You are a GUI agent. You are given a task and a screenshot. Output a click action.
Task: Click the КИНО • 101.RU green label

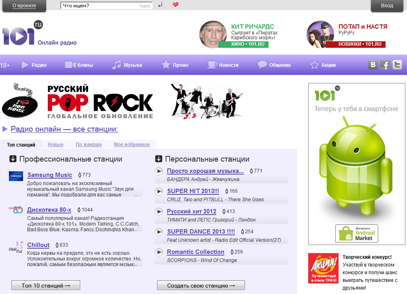click(243, 44)
